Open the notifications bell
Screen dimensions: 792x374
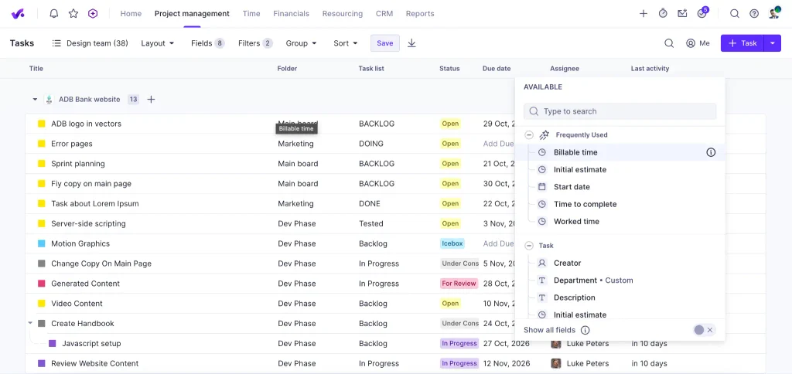(54, 14)
